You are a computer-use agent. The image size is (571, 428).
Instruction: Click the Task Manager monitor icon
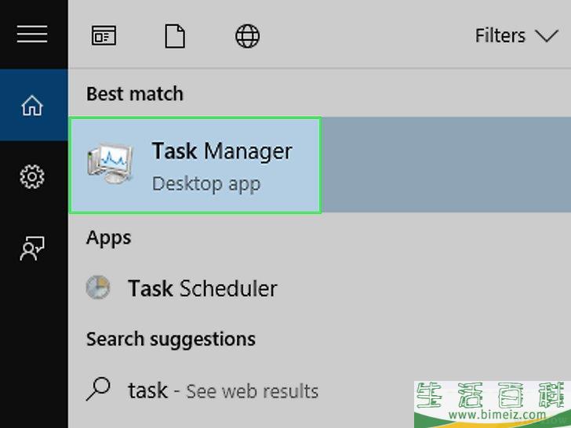[110, 164]
